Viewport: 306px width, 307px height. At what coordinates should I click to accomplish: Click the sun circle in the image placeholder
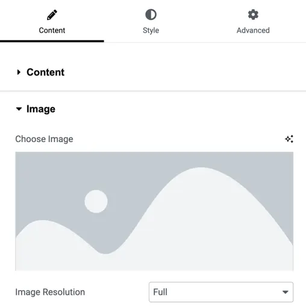tap(96, 201)
